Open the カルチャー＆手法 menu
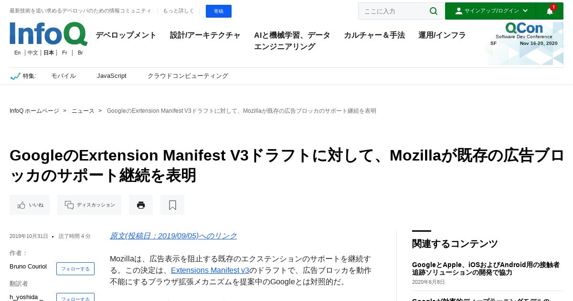This screenshot has height=301, width=573. tap(374, 35)
